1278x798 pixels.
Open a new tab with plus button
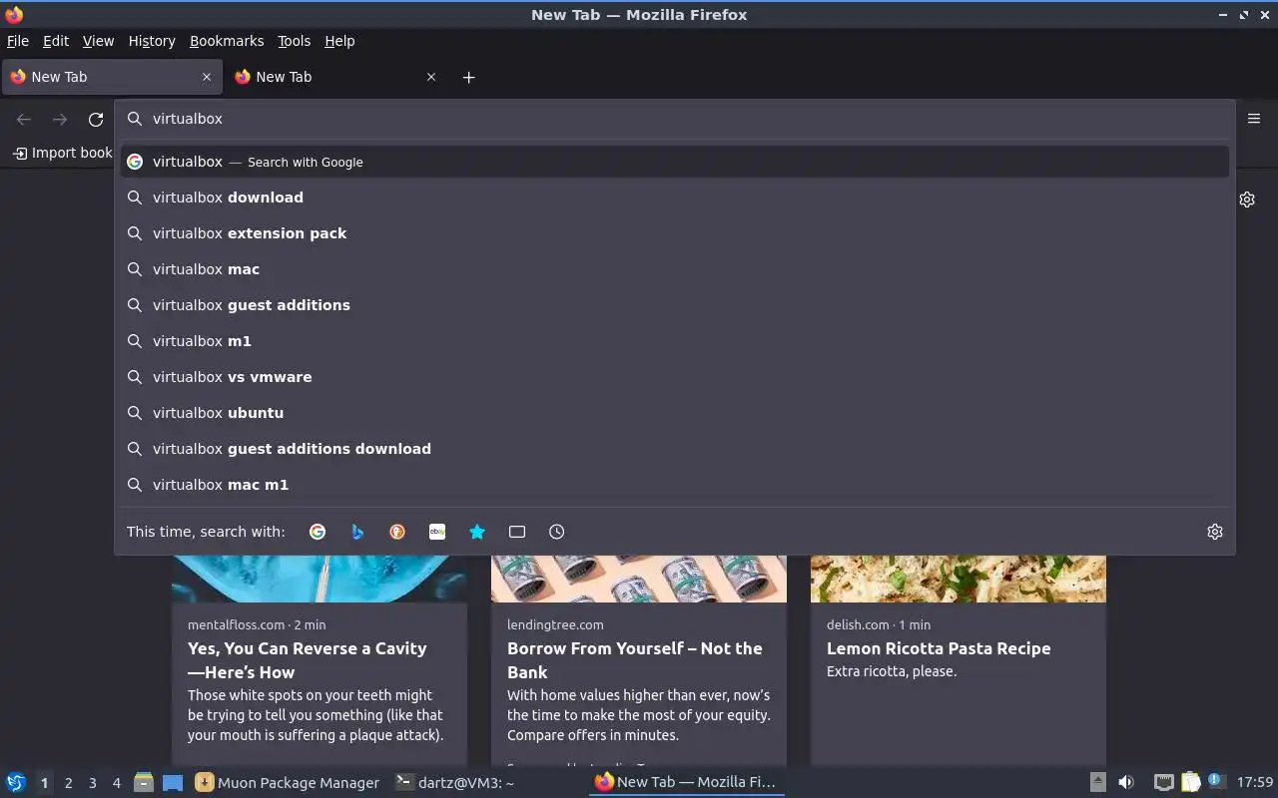click(468, 77)
